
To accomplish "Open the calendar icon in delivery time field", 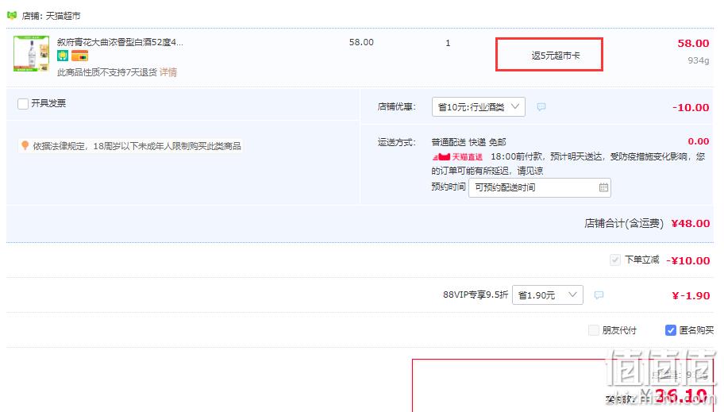I will [603, 187].
